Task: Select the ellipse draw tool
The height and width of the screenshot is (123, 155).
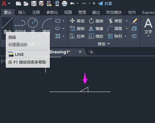Action: coord(58,28)
